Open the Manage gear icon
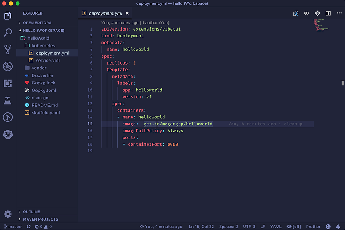The image size is (345, 230). pyautogui.click(x=8, y=214)
